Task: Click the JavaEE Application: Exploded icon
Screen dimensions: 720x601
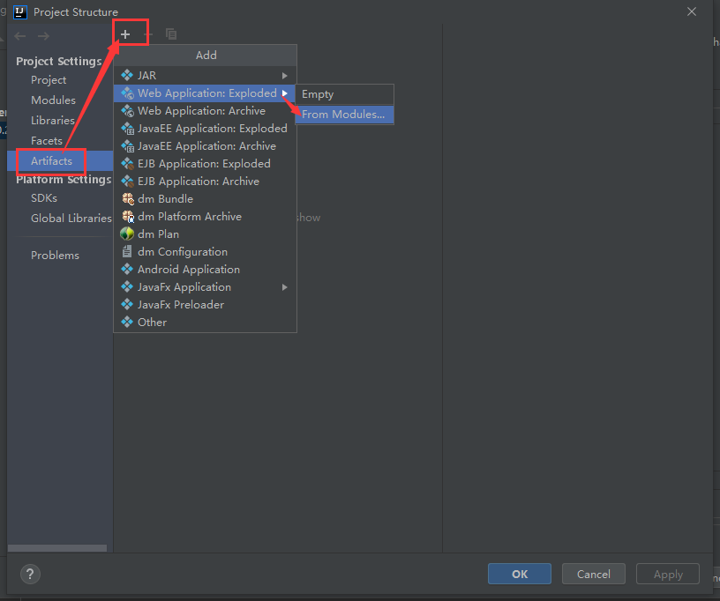Action: [x=127, y=129]
